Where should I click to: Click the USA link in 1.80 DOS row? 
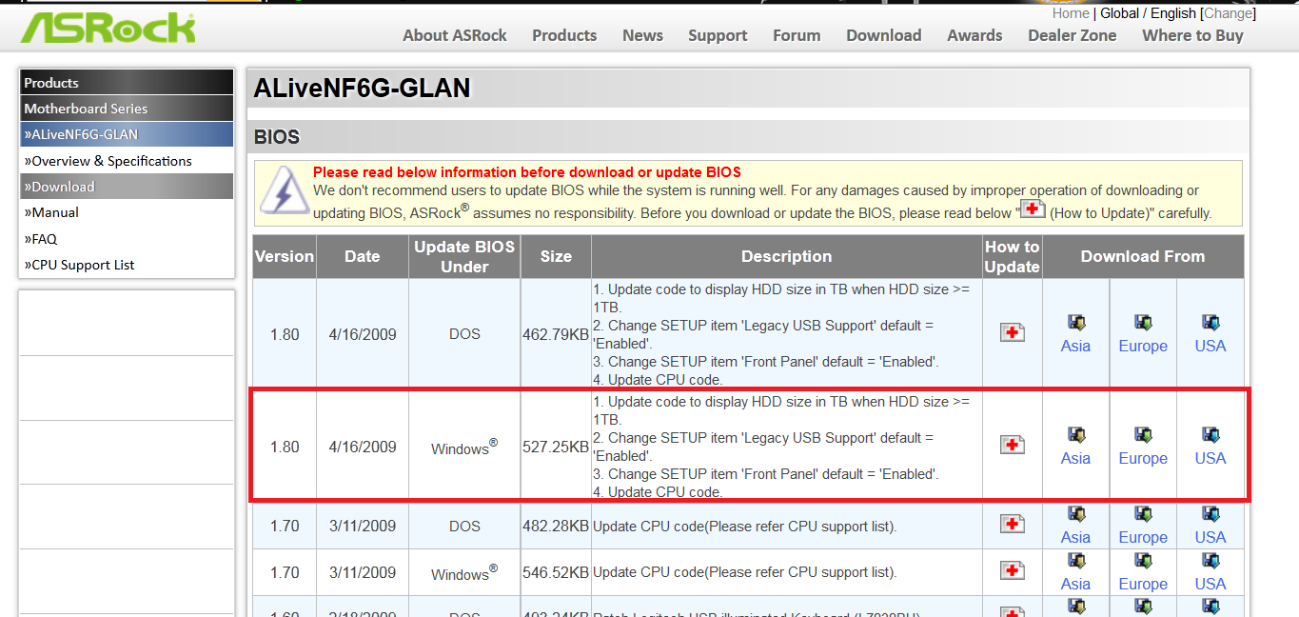coord(1210,346)
